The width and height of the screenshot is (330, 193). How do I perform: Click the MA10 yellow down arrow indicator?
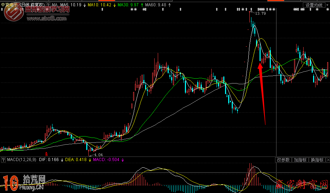pyautogui.click(x=114, y=5)
